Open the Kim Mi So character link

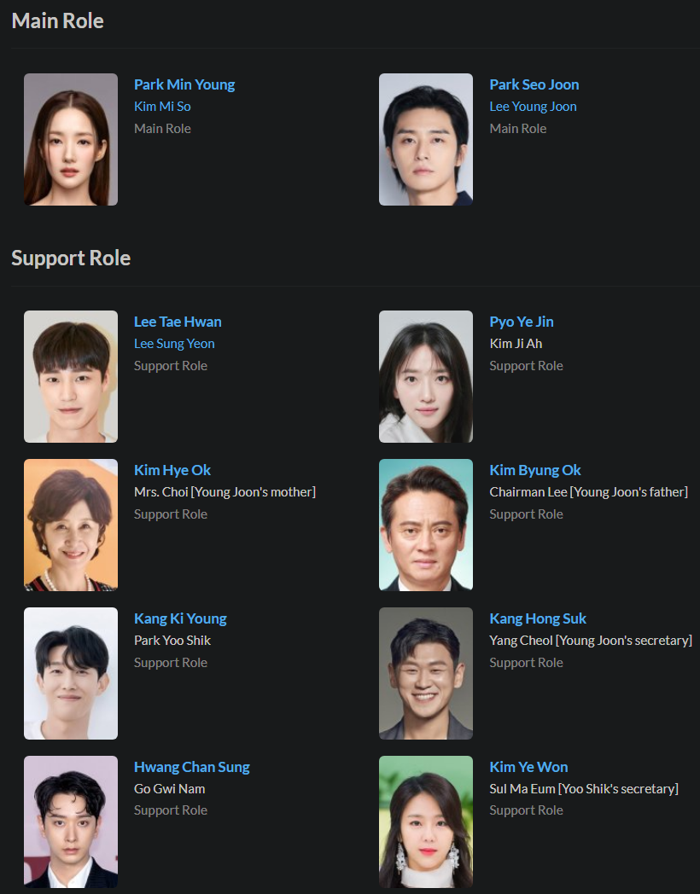coord(162,107)
